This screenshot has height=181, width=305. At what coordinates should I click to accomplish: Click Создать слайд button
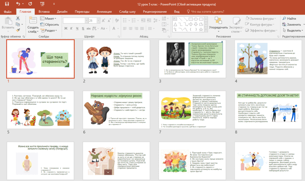click(x=33, y=25)
